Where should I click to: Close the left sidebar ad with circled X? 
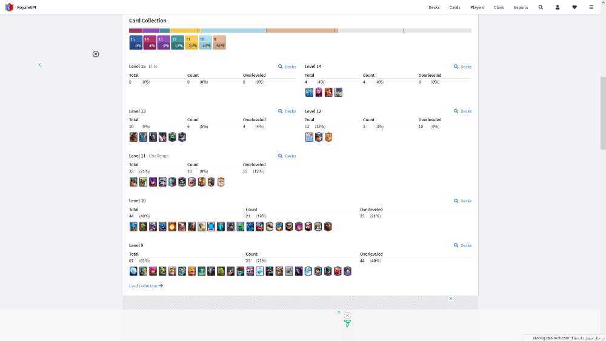96,54
